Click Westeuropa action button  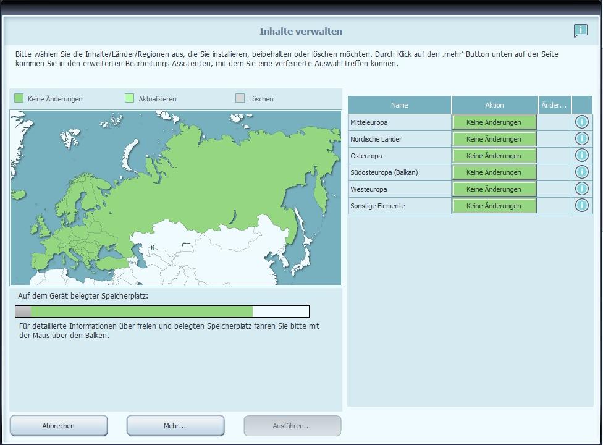click(494, 189)
